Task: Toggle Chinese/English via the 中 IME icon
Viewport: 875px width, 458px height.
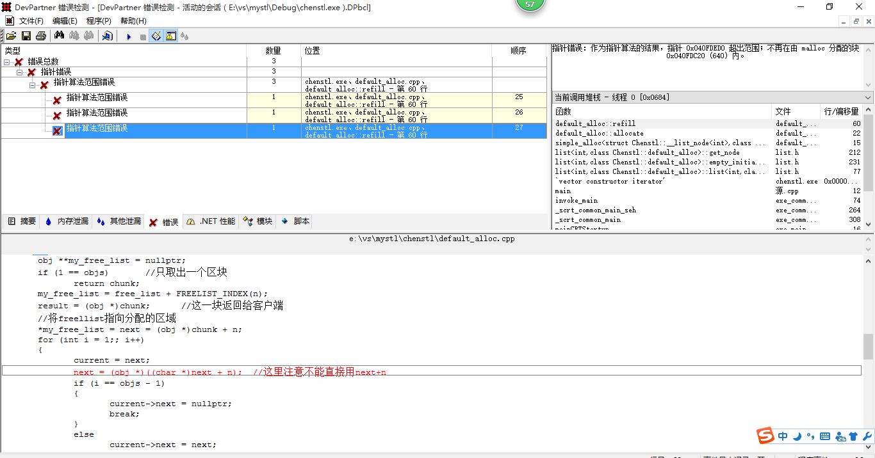Action: [783, 436]
